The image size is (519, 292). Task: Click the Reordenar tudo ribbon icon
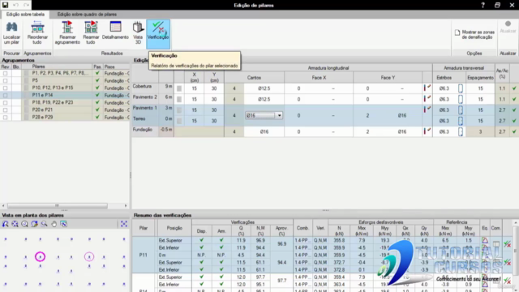37,27
